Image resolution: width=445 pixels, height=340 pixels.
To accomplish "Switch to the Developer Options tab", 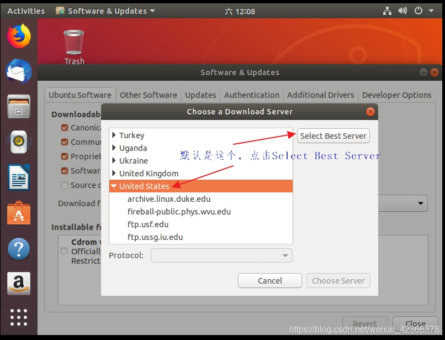I will [x=396, y=95].
